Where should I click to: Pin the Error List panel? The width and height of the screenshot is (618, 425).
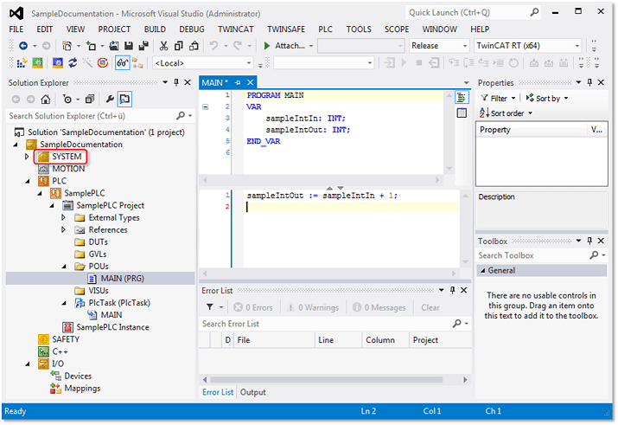tap(452, 290)
